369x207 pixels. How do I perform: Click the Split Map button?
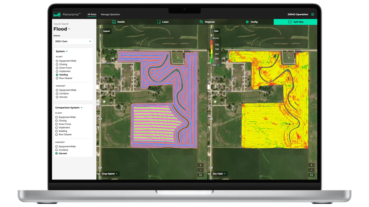click(295, 22)
